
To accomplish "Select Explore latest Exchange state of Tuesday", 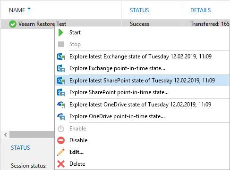I will pos(142,57).
